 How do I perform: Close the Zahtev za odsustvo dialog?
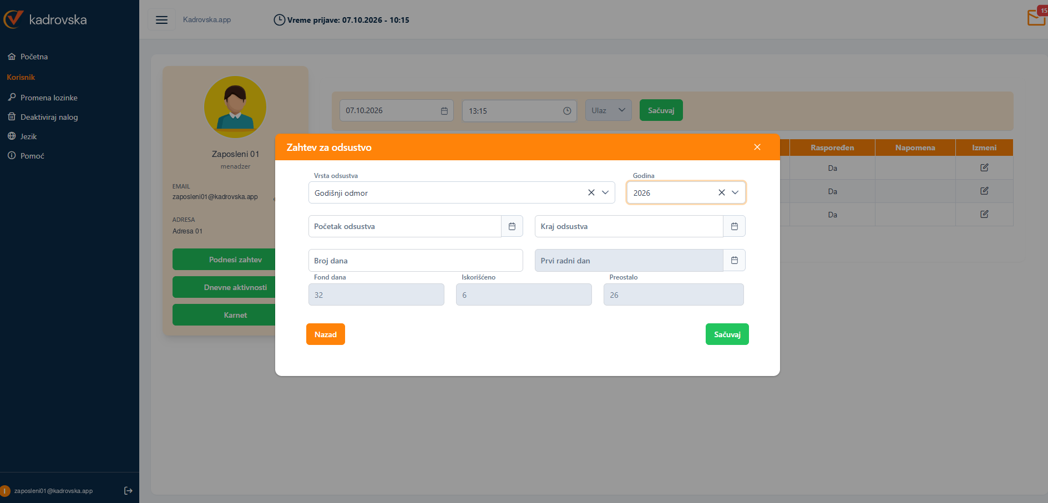pos(757,147)
